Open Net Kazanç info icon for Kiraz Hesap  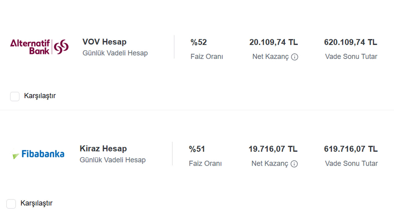coord(294,164)
